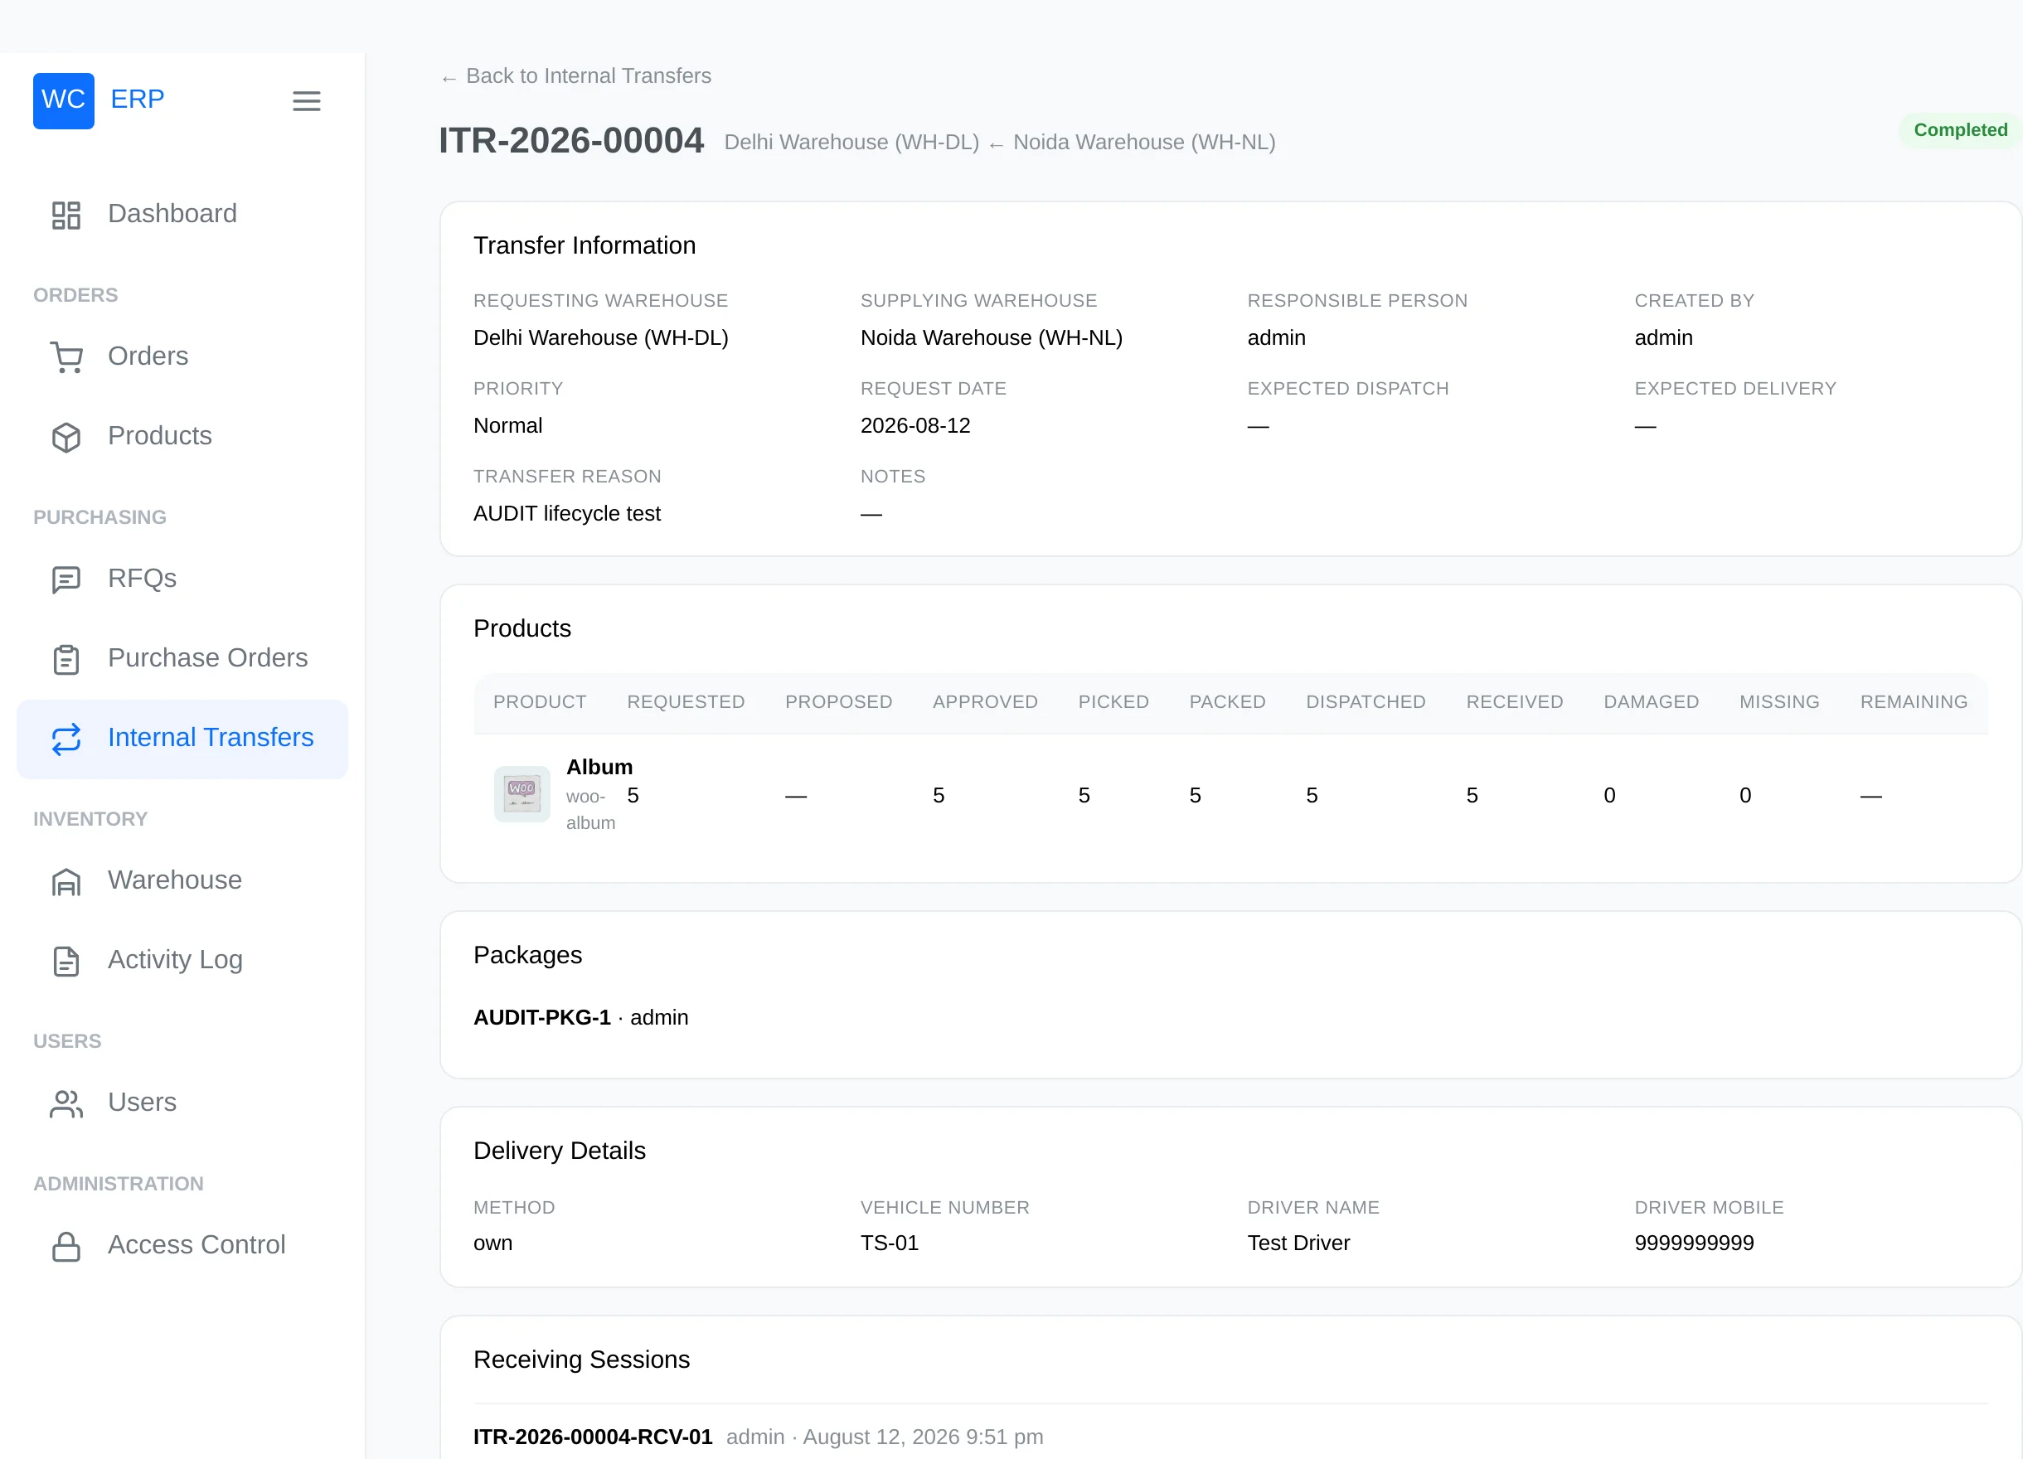
Task: Click the Test Driver name
Action: pyautogui.click(x=1298, y=1243)
